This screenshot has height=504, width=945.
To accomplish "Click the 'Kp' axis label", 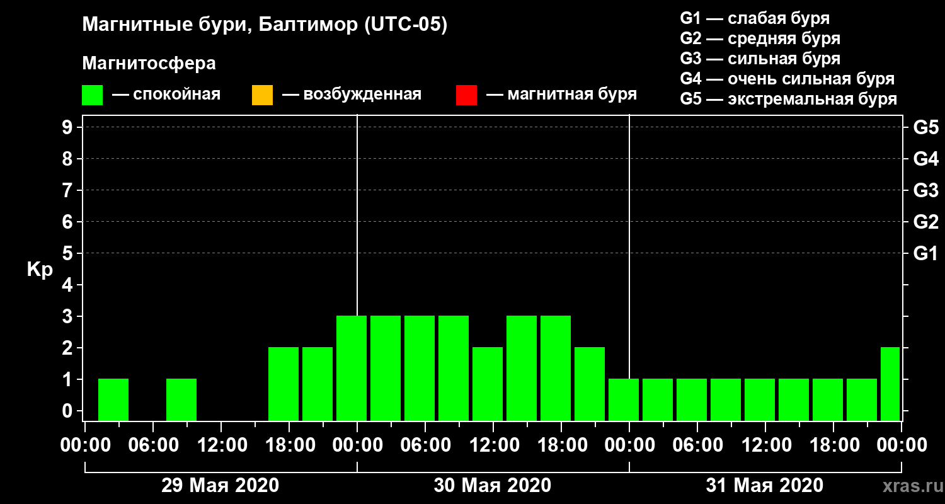I will click(x=40, y=270).
